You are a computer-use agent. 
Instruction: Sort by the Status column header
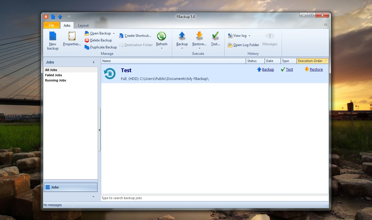(255, 61)
